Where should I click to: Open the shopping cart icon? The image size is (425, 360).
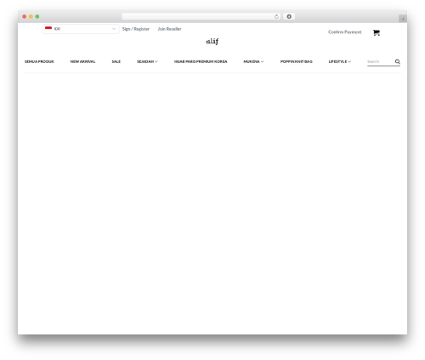click(x=377, y=32)
